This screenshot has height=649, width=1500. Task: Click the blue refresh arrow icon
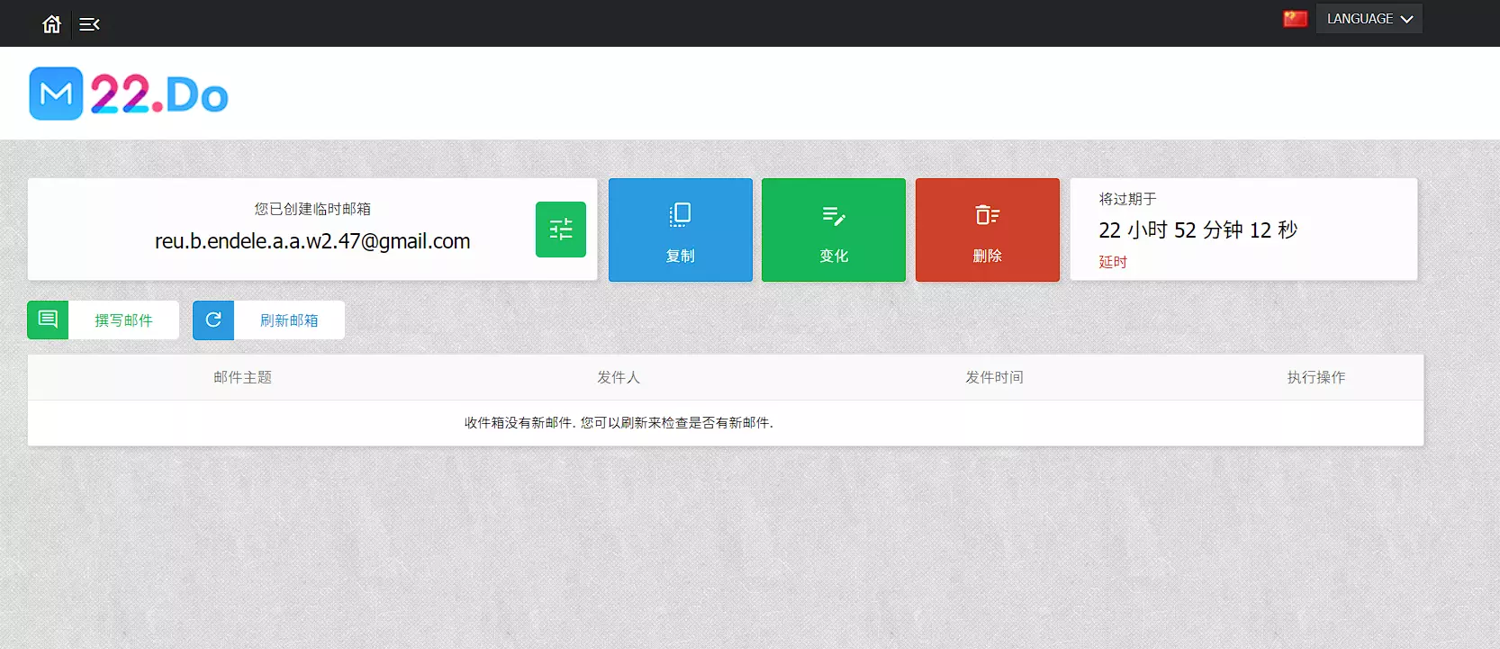213,320
